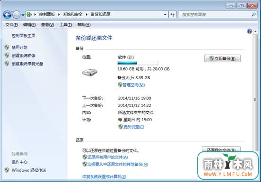Close the Backup and Restore window
This screenshot has height=182, width=261.
click(252, 6)
